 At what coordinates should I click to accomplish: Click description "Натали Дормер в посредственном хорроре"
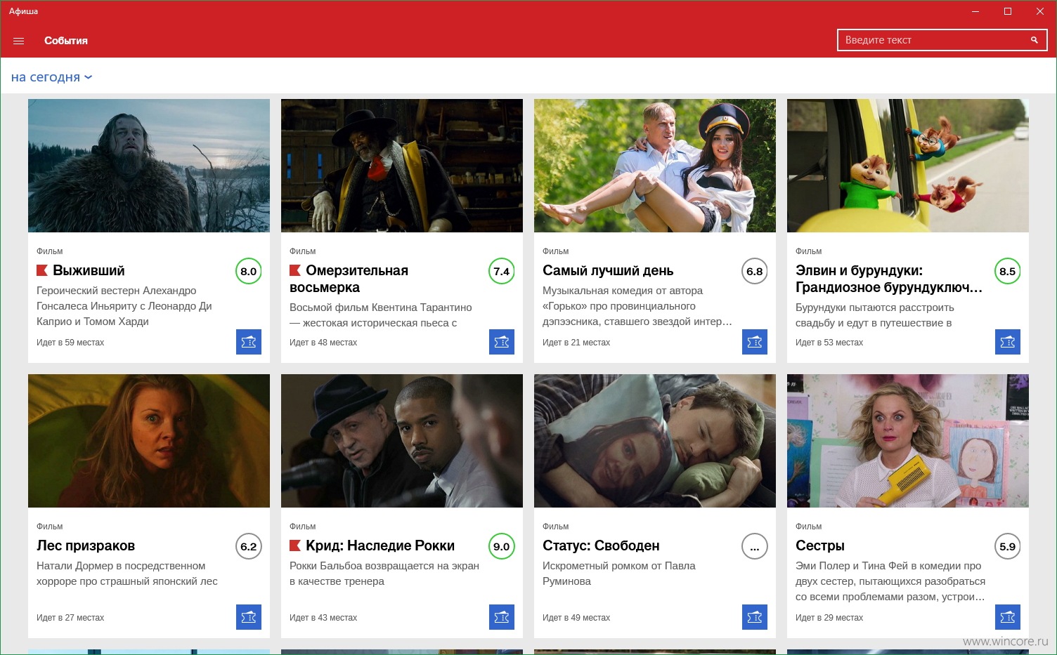pyautogui.click(x=127, y=574)
